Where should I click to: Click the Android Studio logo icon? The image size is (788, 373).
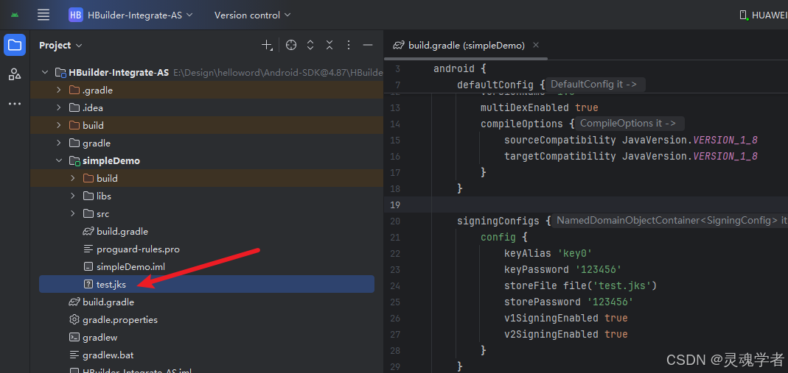click(15, 15)
